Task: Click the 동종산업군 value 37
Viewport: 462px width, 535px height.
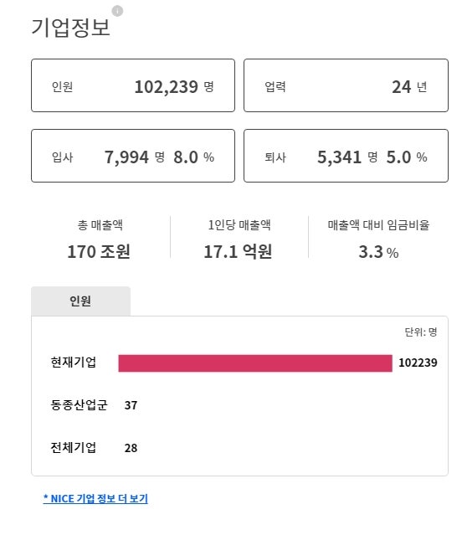Action: (x=131, y=405)
